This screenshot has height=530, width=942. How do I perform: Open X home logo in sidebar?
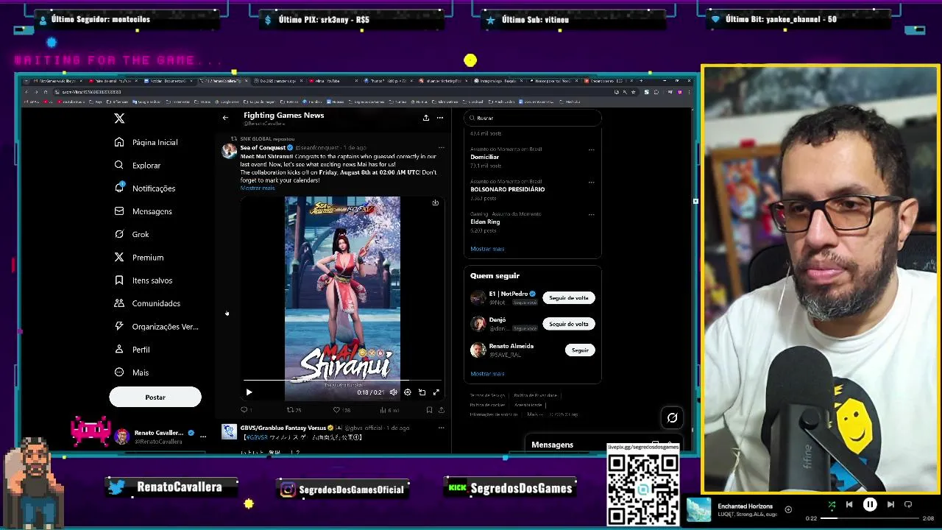click(x=119, y=118)
